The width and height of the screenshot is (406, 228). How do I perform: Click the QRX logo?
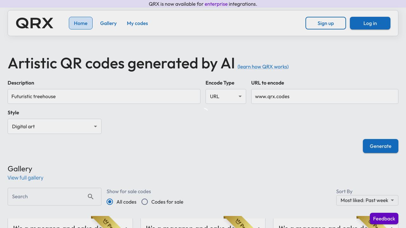[x=35, y=23]
